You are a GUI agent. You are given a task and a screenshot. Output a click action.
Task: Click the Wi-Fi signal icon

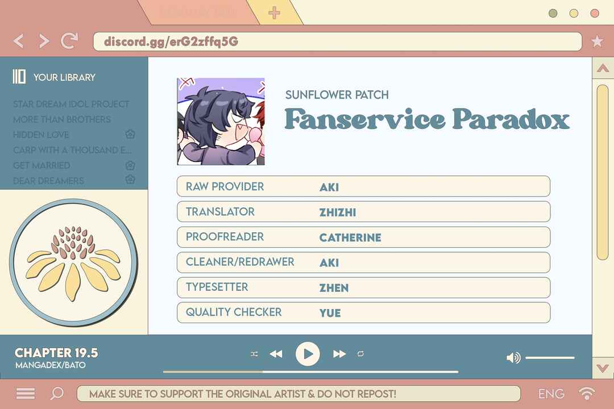586,393
